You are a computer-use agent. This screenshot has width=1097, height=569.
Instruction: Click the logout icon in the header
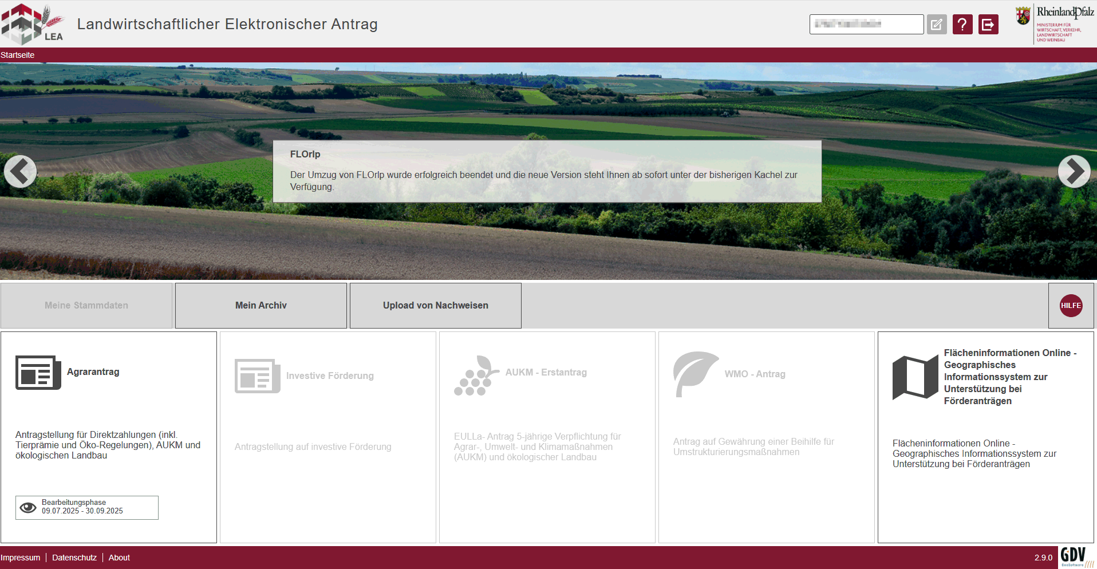pyautogui.click(x=988, y=25)
